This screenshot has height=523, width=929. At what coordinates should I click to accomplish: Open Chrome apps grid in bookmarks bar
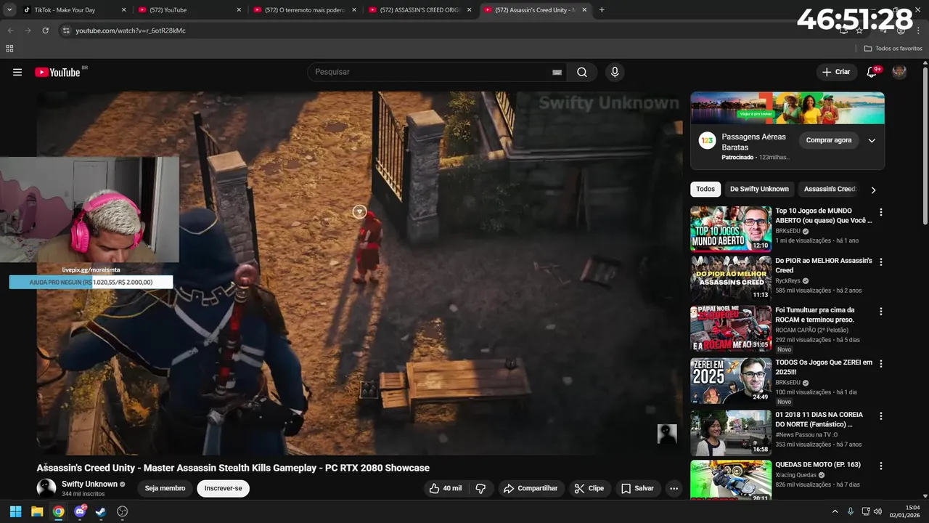(x=9, y=49)
